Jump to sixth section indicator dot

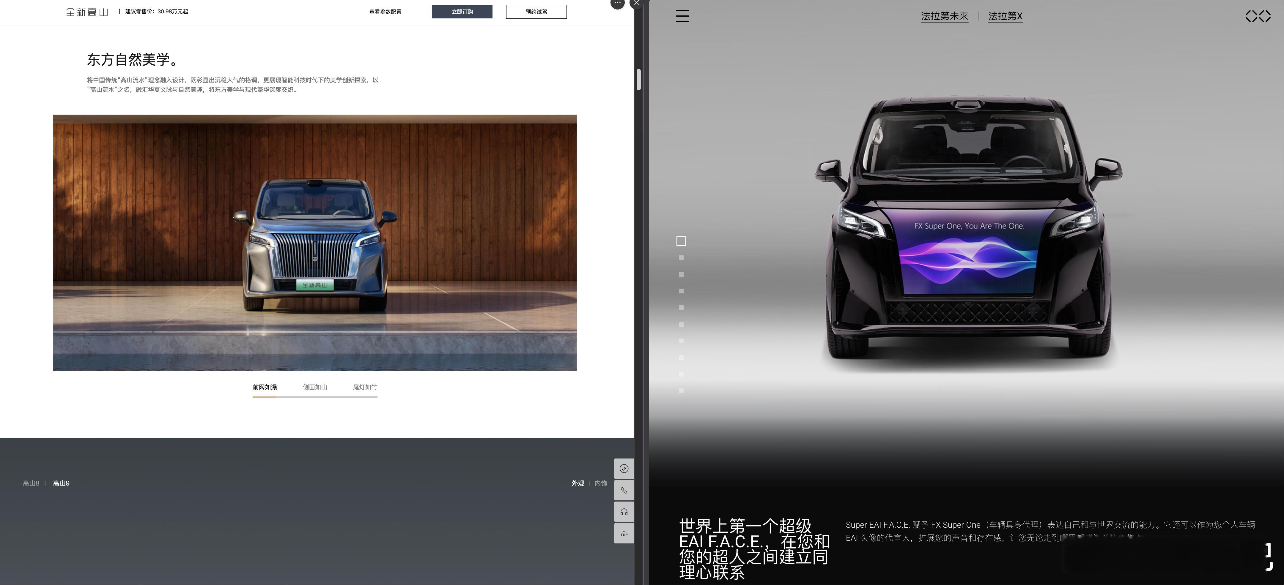coord(681,324)
